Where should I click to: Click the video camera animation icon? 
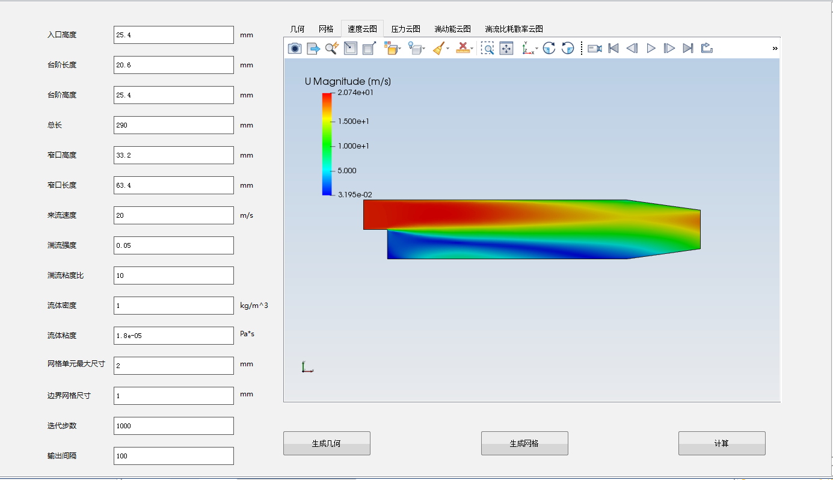[595, 48]
